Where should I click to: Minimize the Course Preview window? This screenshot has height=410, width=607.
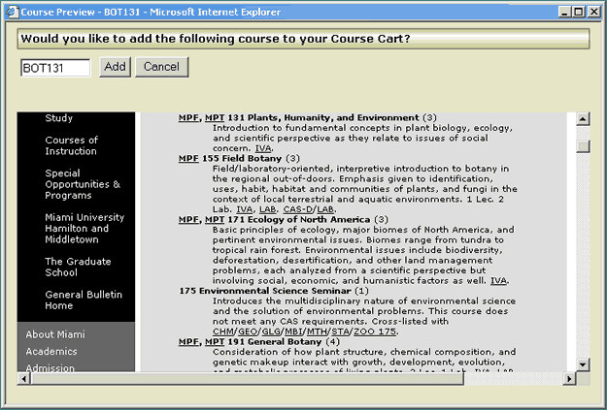[565, 12]
